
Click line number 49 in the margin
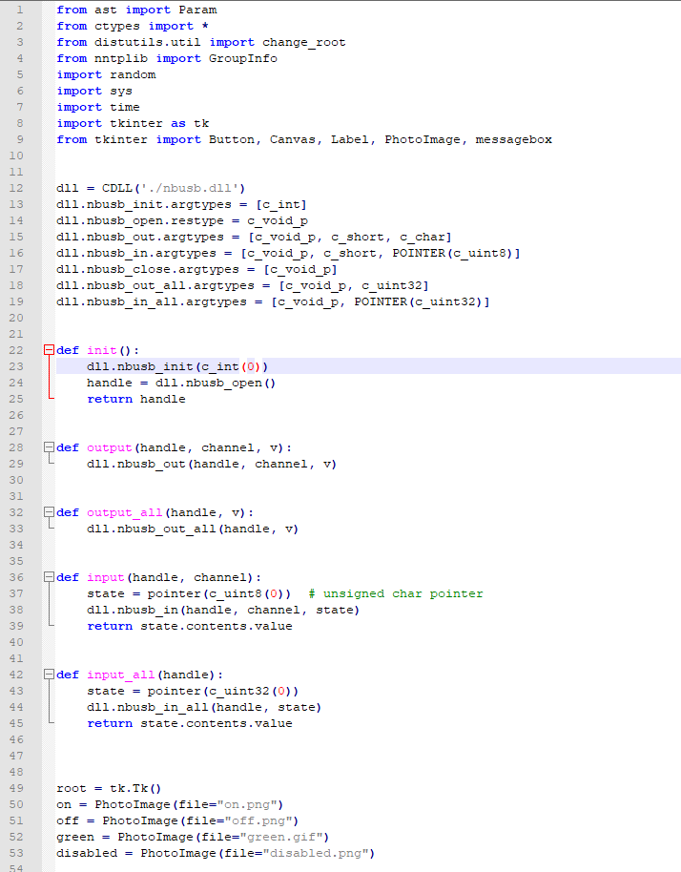coord(16,788)
